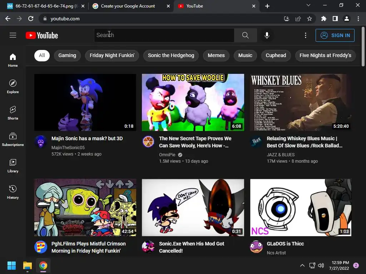Open OmniPie channel avatar

point(148,141)
